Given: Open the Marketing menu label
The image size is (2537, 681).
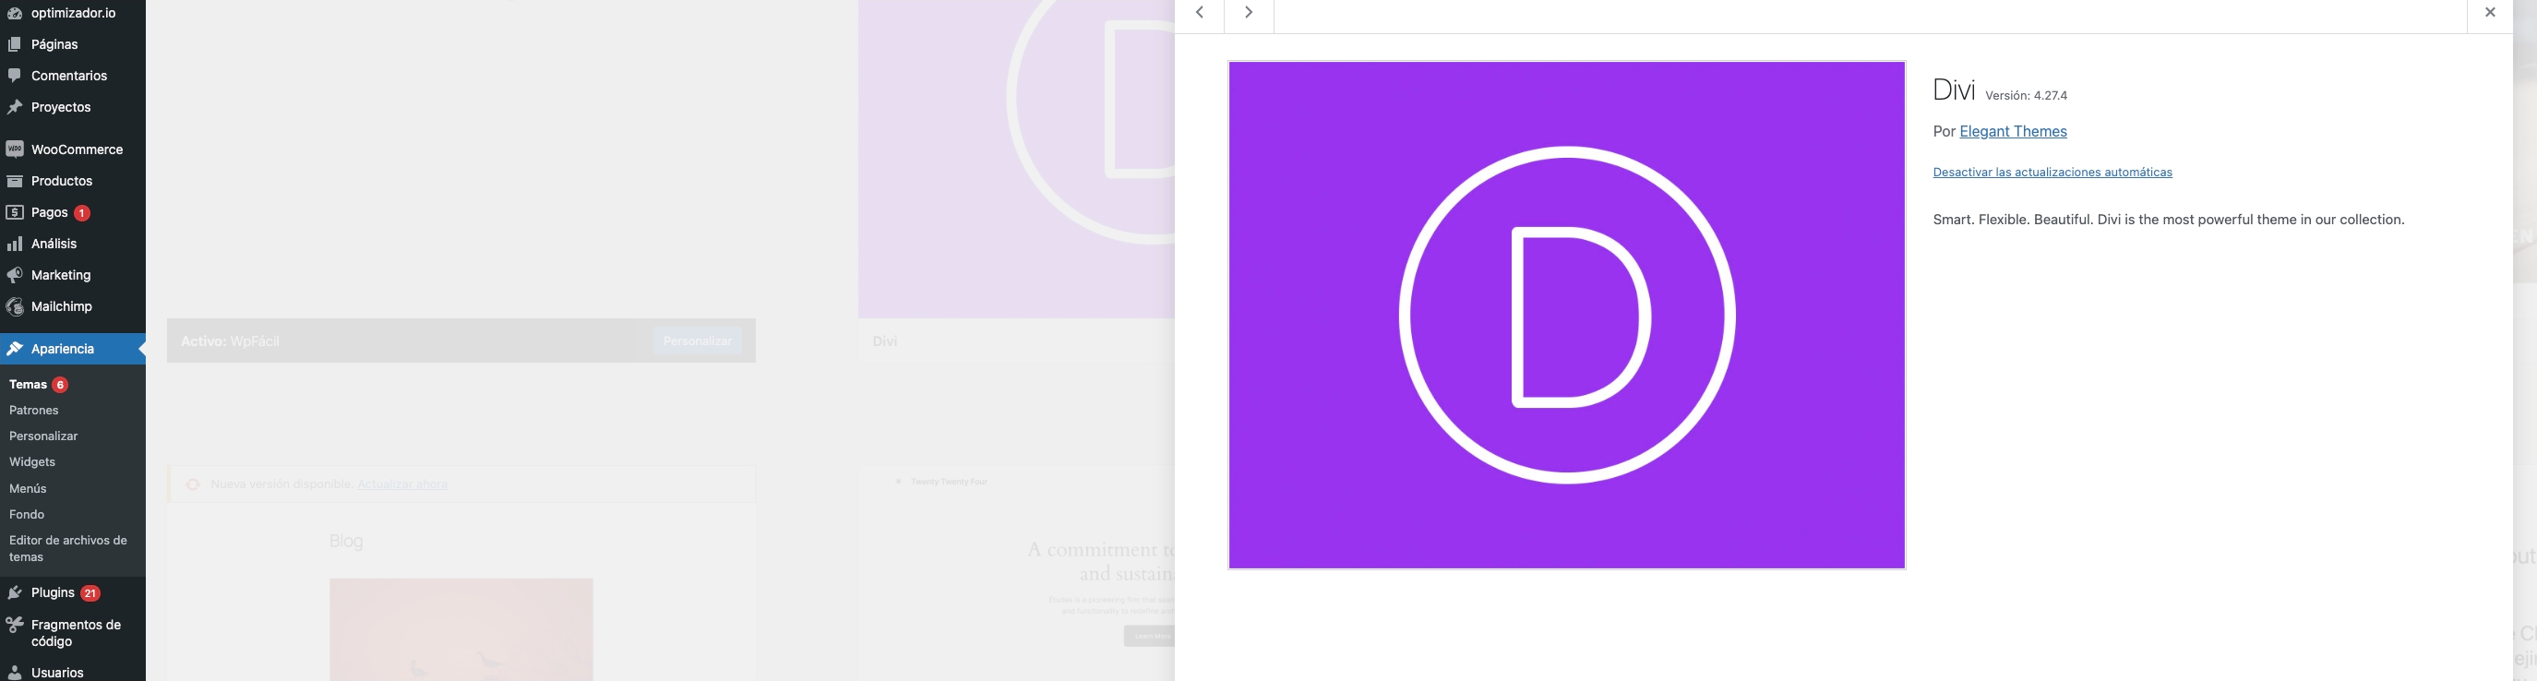Looking at the screenshot, I should (x=61, y=276).
